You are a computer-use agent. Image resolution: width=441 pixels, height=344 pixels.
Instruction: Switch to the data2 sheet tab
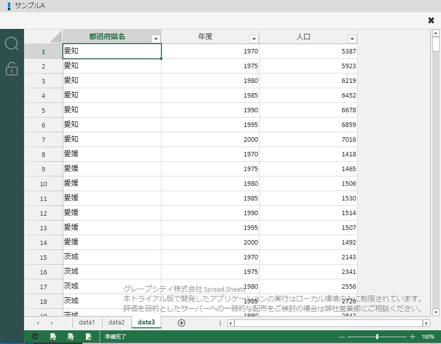[116, 322]
